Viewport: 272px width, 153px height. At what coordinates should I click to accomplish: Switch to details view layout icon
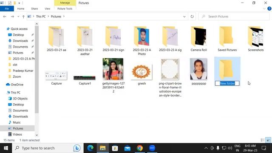tap(263, 140)
